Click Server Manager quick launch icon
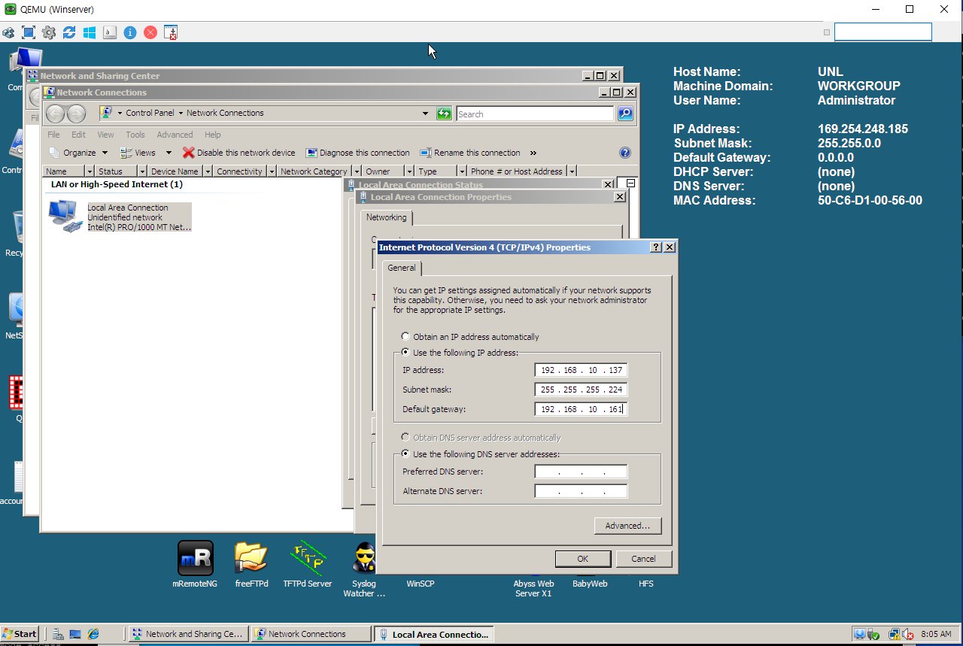Viewport: 963px width, 646px height. tap(58, 634)
